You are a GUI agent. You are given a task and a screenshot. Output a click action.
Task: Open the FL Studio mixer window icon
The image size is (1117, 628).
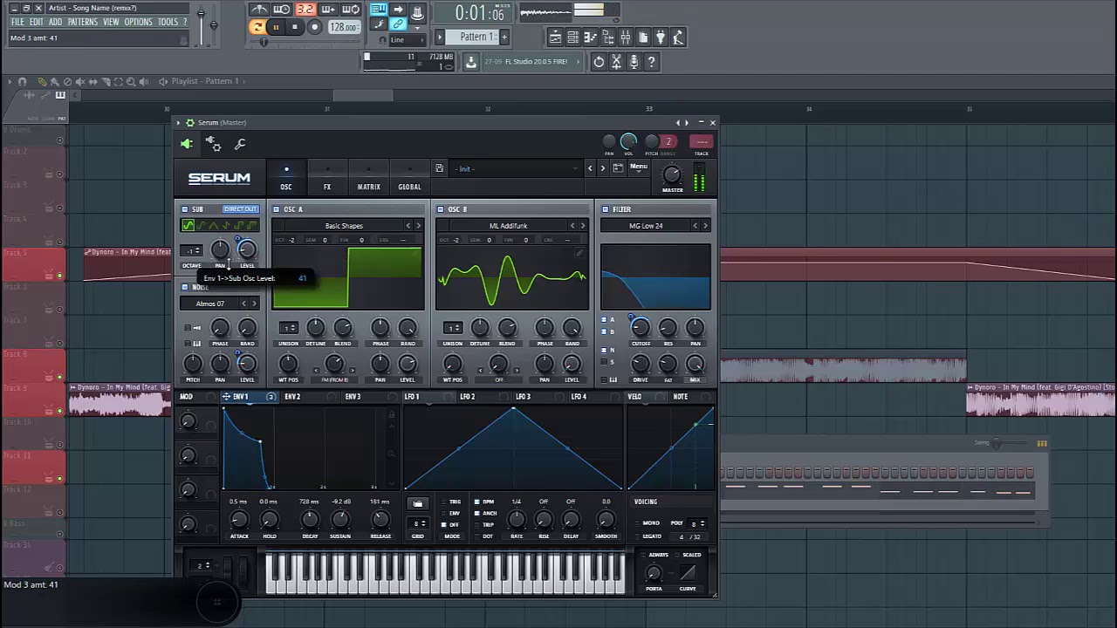(x=626, y=38)
